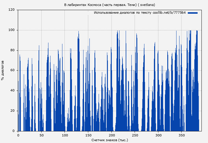Screen dimensions: 208x143
Task: Click the 0 tick on the vertical axis
Action: tap(14, 131)
